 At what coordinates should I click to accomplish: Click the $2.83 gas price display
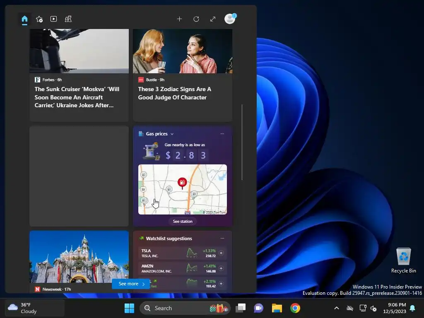pos(186,155)
